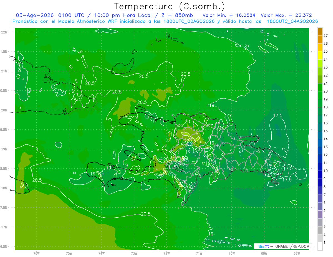Viewport: 333px width, 257px height.
Task: Click the "69W" longitude label
Action: click(264, 253)
